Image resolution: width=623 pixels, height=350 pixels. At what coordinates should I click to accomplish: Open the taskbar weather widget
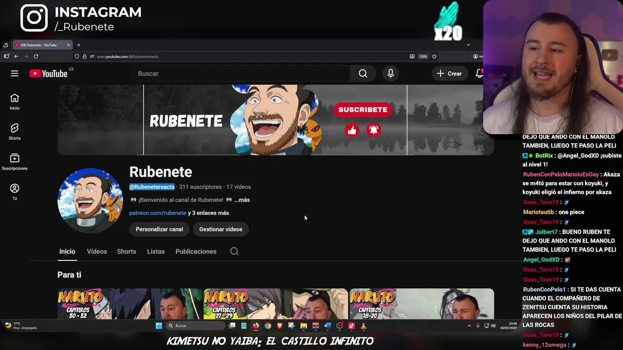(x=21, y=326)
